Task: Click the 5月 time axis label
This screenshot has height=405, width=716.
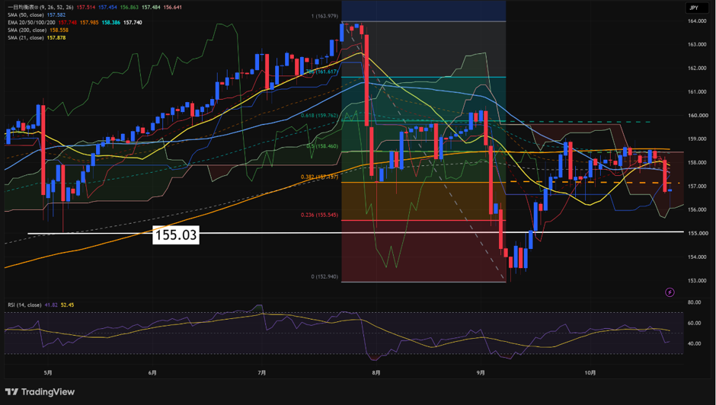Action: (48, 373)
